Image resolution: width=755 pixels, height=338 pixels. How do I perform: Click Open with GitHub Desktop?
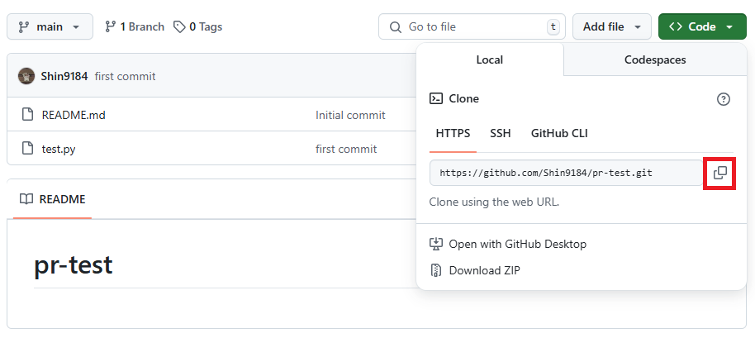[517, 244]
